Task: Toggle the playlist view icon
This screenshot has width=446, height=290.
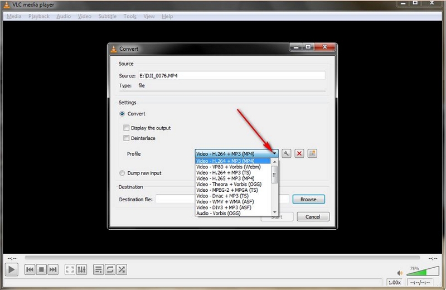Action: click(x=99, y=269)
